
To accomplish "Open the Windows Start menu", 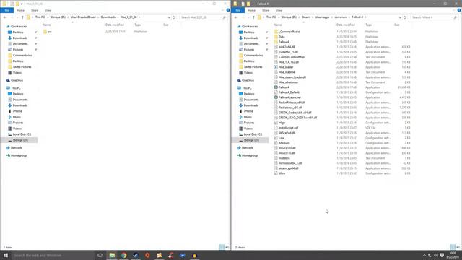I will (x=6, y=255).
